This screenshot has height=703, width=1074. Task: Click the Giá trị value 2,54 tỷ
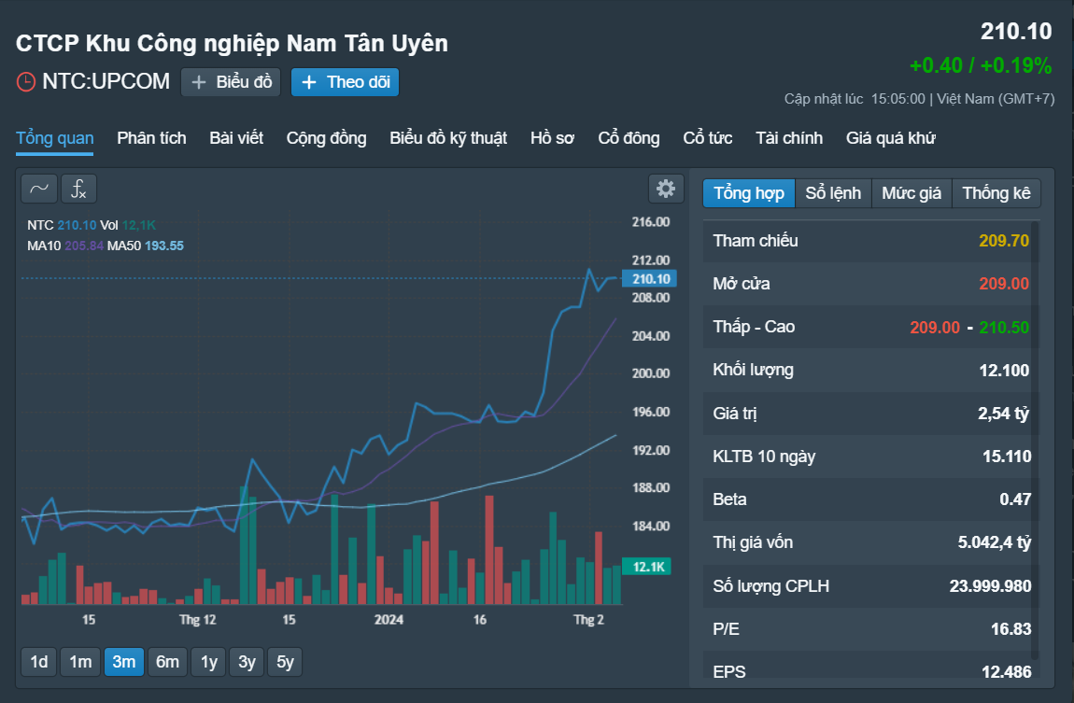pos(1003,414)
